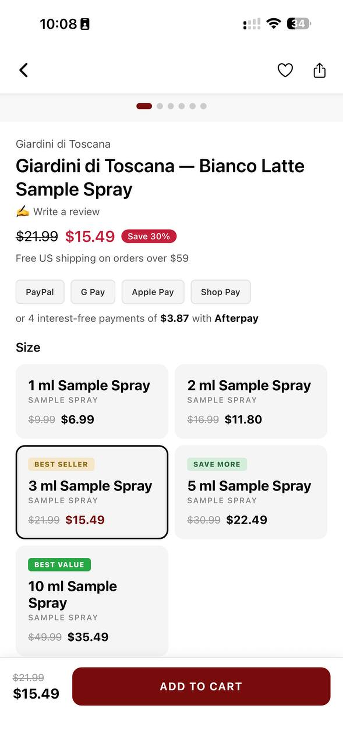
Task: Open the Giardini di Toscana brand link
Action: [63, 144]
